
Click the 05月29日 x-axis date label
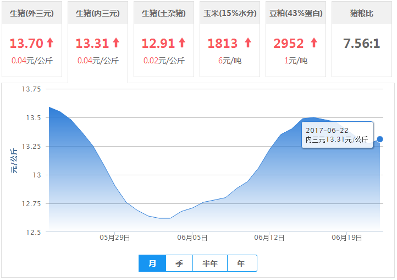115,238
